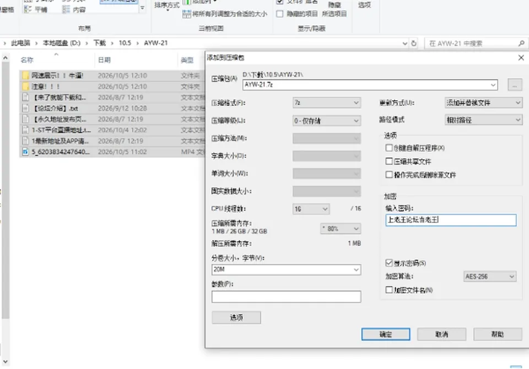Open the 压缩等级 dropdown showing 0 - 仅存储
Image resolution: width=529 pixels, height=369 pixels.
[327, 121]
